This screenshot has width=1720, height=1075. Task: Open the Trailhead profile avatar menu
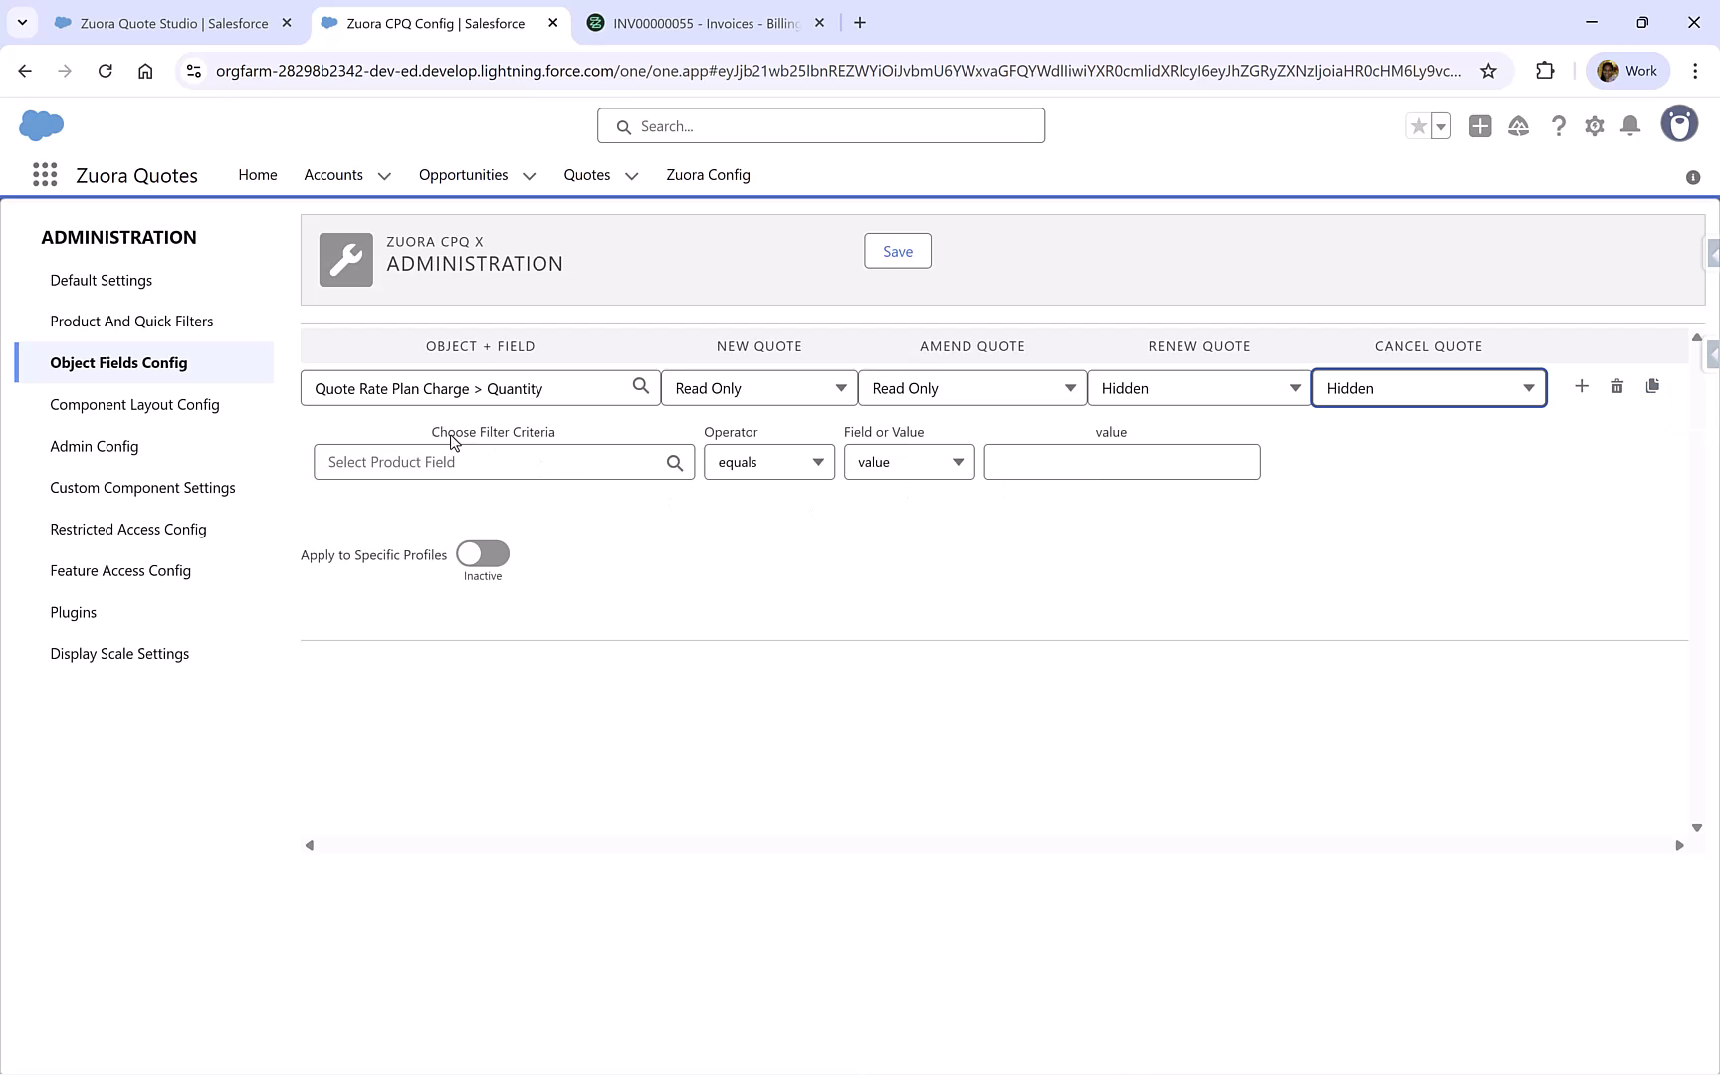pyautogui.click(x=1679, y=123)
